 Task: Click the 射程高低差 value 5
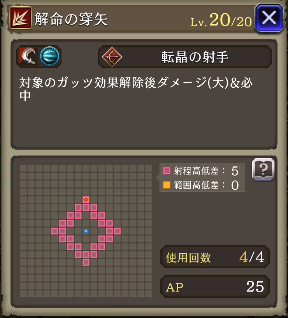[x=235, y=171]
